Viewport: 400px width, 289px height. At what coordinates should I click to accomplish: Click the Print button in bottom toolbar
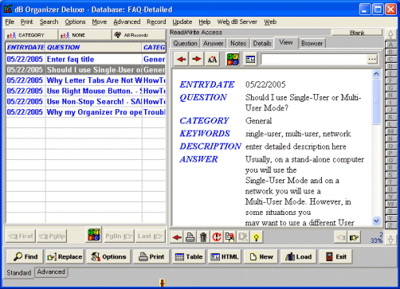pyautogui.click(x=151, y=256)
